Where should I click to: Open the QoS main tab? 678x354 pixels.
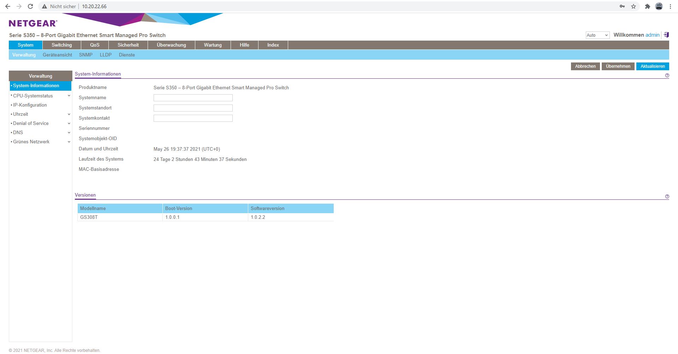[95, 45]
